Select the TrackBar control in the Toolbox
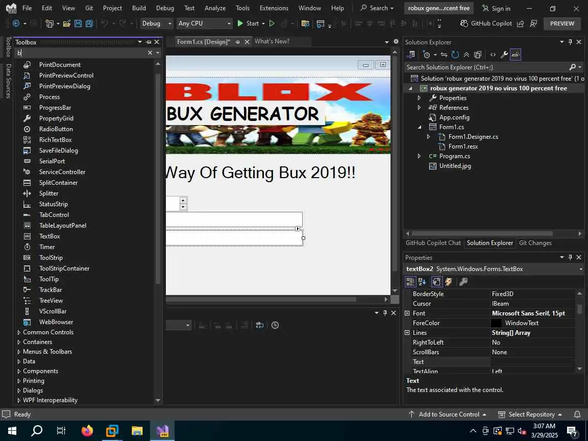 pos(51,289)
